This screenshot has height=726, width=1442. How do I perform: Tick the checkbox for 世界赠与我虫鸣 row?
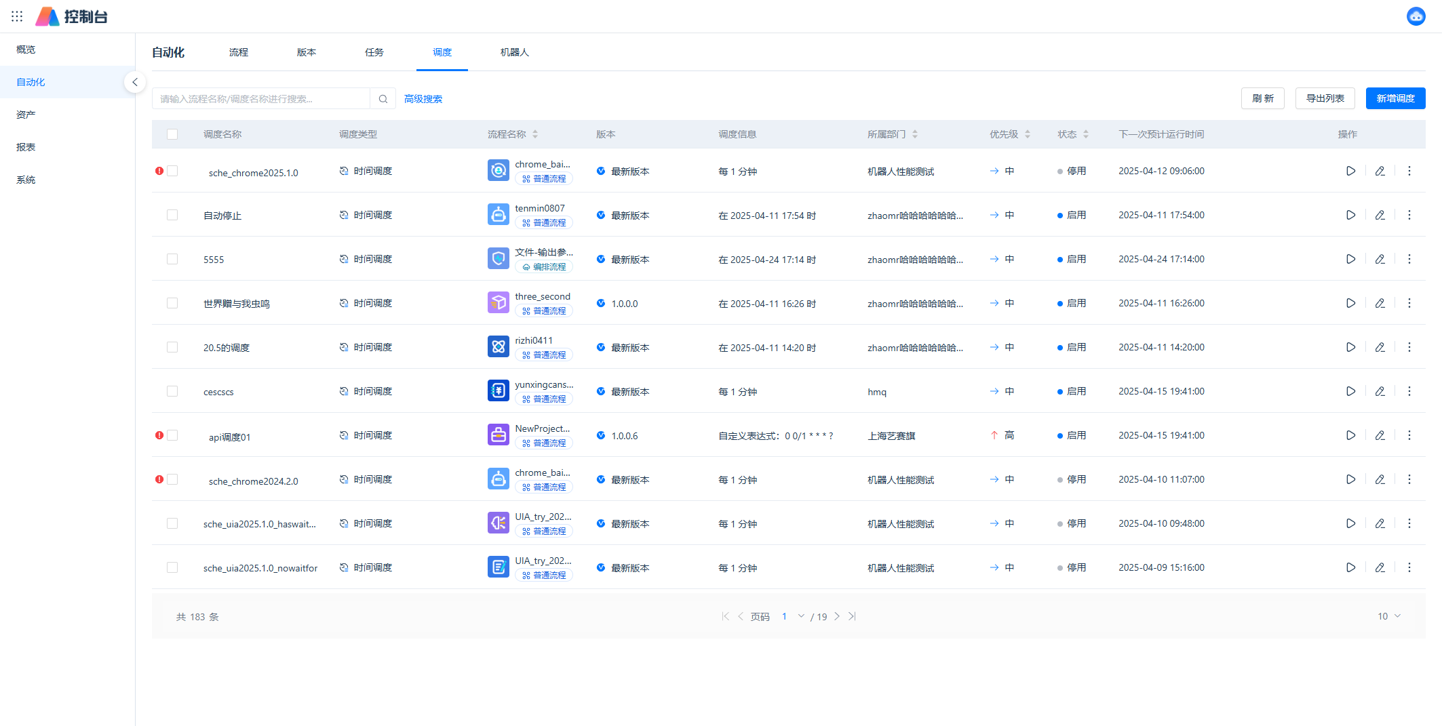click(x=172, y=303)
